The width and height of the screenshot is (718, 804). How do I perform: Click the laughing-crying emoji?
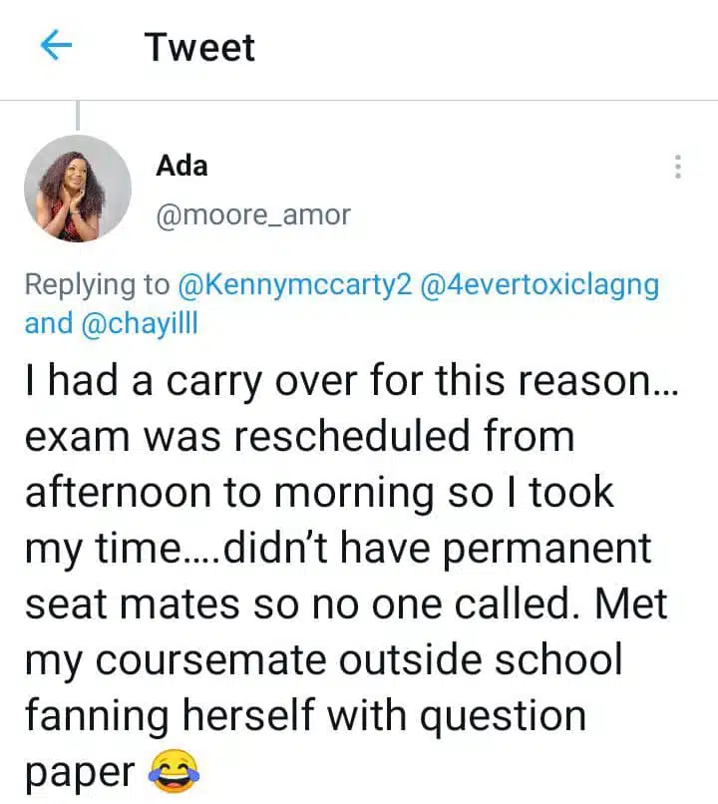173,770
